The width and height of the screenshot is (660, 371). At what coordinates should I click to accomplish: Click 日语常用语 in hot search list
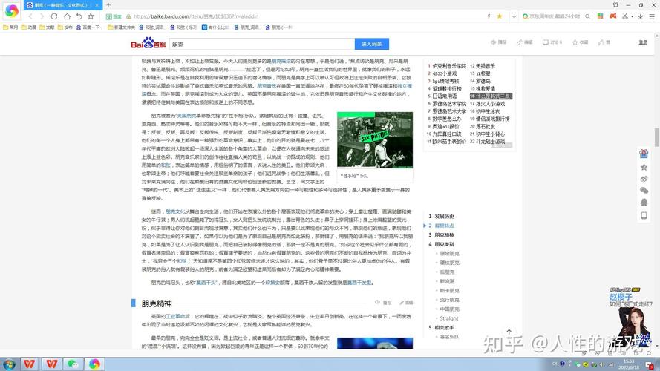[445, 96]
